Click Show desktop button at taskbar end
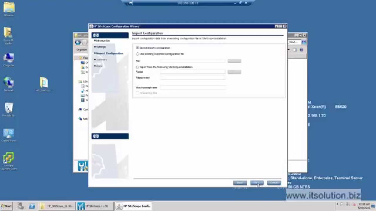The height and width of the screenshot is (211, 376). point(374,206)
